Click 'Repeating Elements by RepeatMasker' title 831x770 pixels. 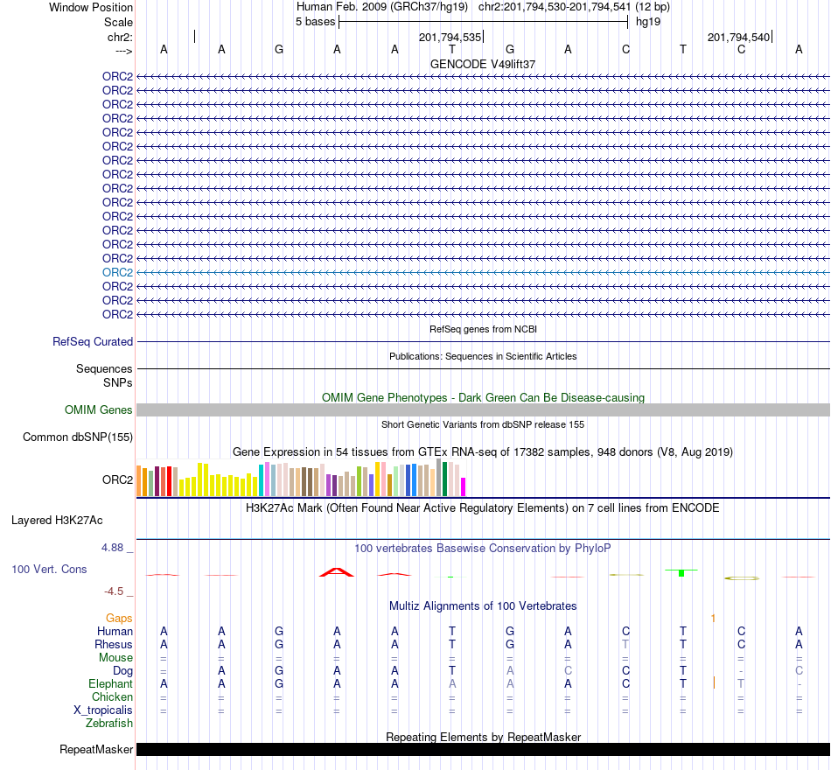pyautogui.click(x=483, y=737)
